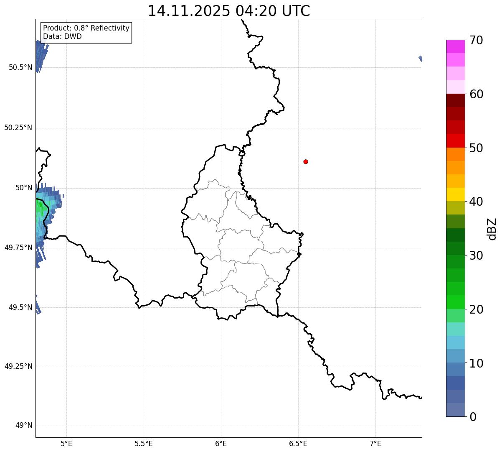Click the 49.25°N latitude label

coord(18,366)
